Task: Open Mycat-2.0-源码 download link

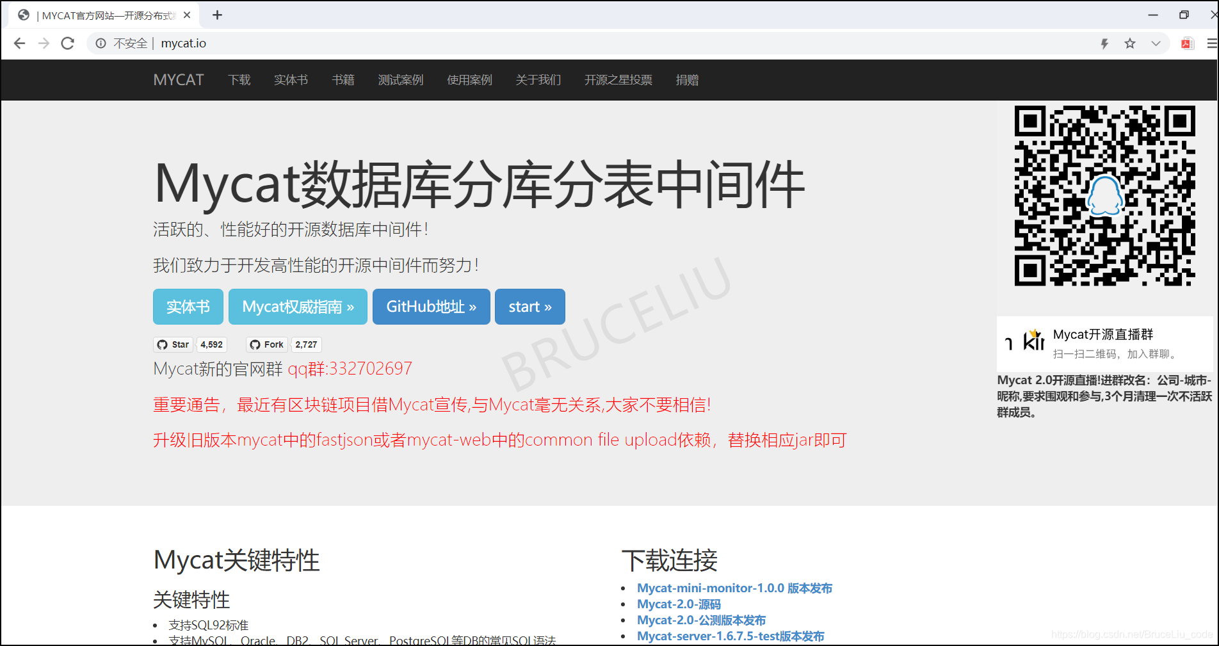Action: [x=679, y=604]
